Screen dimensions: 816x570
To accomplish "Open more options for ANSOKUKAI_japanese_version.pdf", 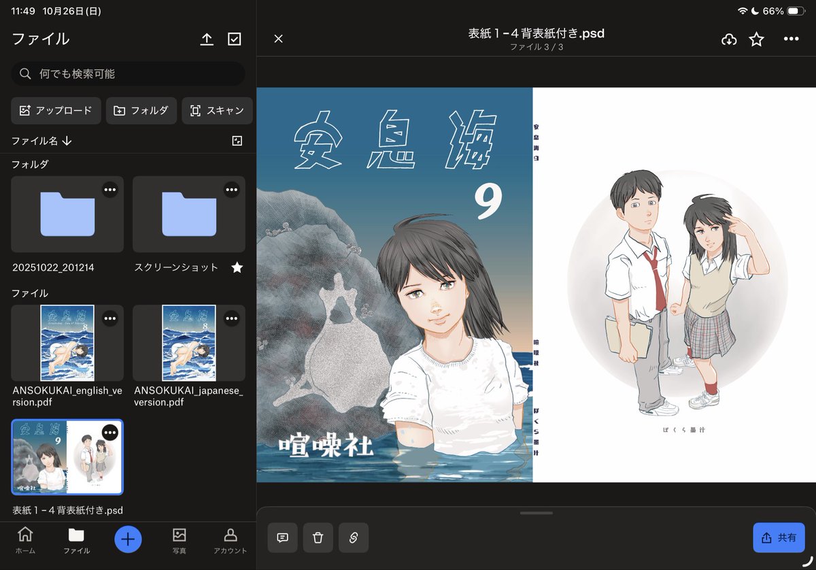I will pyautogui.click(x=231, y=318).
